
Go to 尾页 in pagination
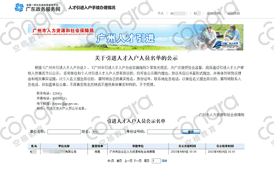(147, 161)
